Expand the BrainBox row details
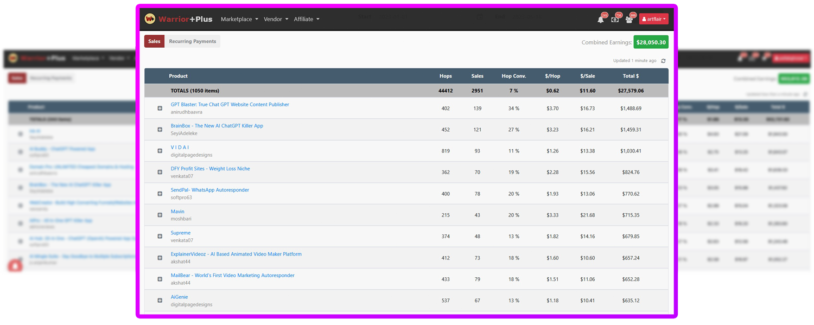The image size is (814, 325). [x=160, y=130]
